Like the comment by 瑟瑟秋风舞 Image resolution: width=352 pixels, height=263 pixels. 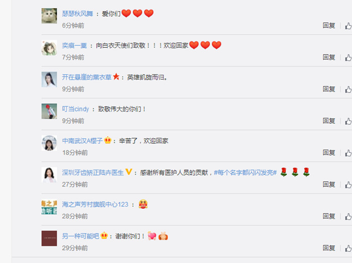(348, 26)
